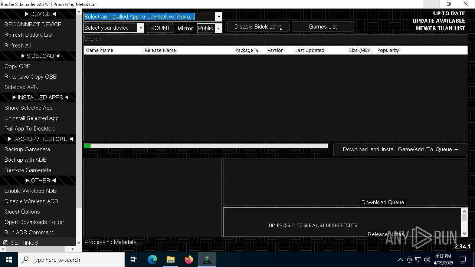Viewport: 475px width, 267px height.
Task: Click sidebar horizontal scroll left arrow
Action: [3, 249]
